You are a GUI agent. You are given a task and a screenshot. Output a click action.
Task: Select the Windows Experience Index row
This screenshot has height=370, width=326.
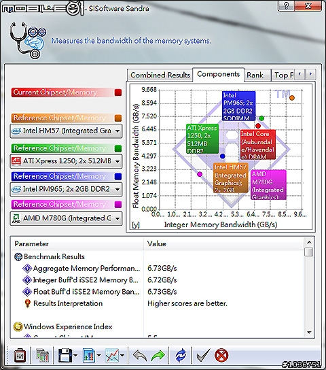[157, 327]
